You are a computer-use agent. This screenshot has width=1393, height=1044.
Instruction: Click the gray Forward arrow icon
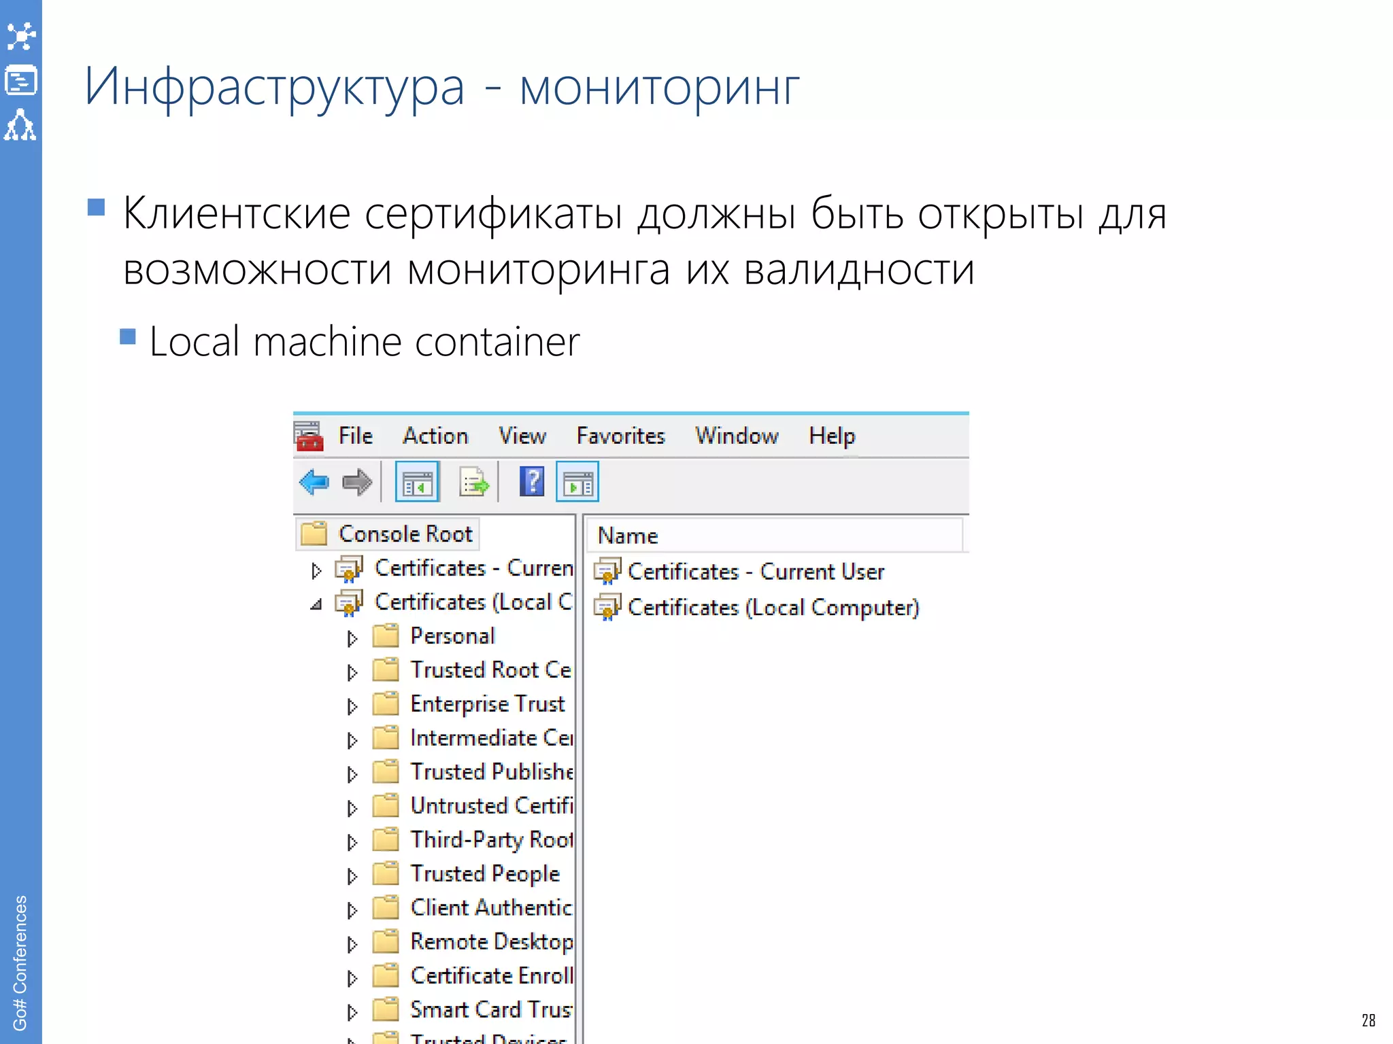point(357,483)
